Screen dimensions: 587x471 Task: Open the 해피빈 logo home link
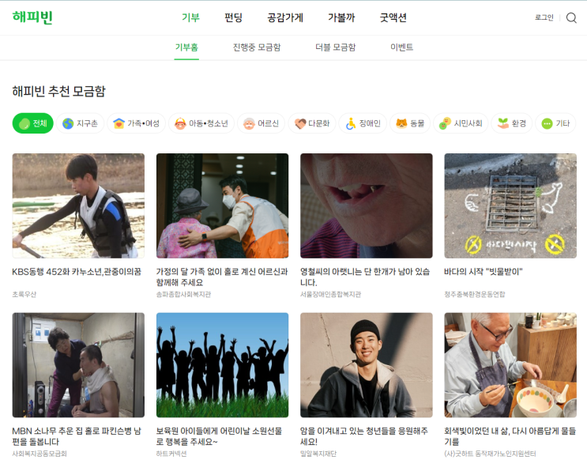(32, 17)
